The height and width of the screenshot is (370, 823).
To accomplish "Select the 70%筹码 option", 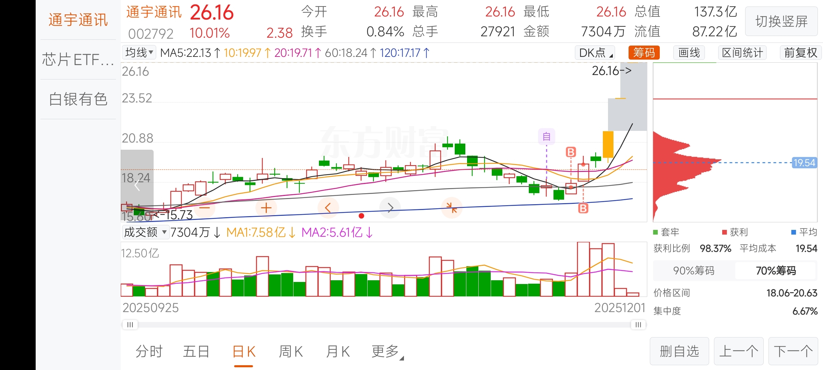I will click(776, 271).
